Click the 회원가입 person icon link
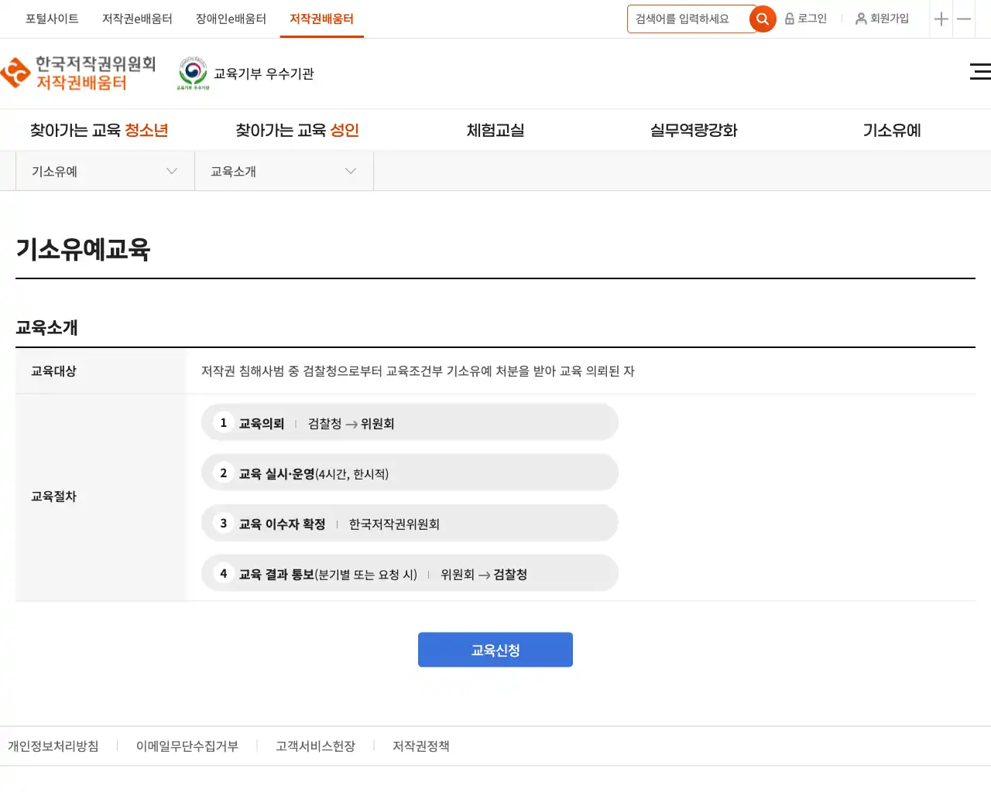The height and width of the screenshot is (792, 991). pos(882,19)
